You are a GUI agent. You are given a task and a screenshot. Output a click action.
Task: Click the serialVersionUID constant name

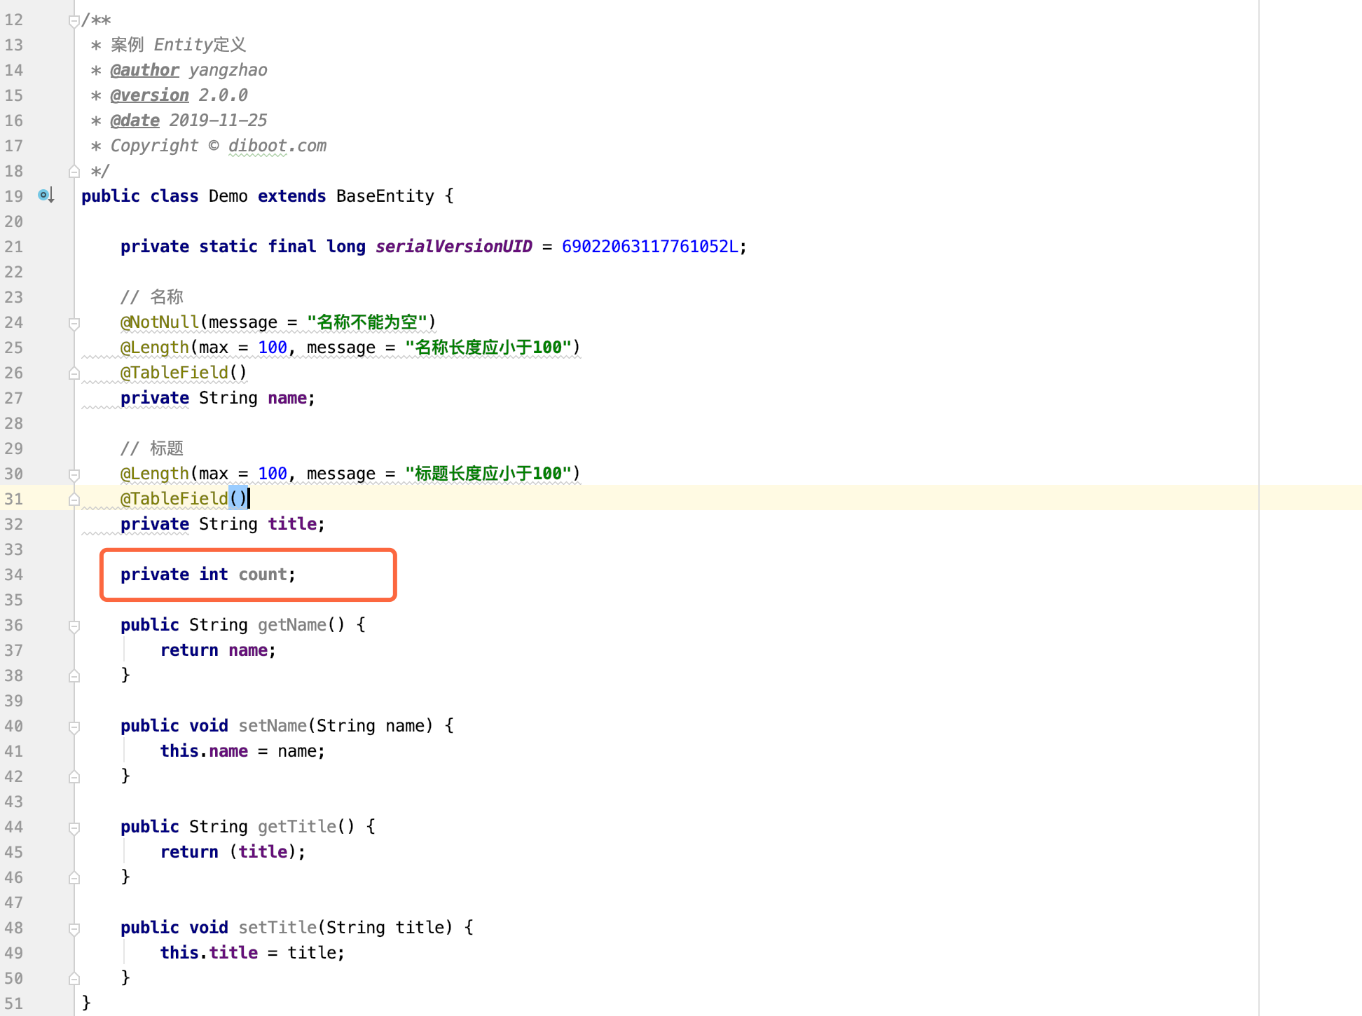(453, 247)
